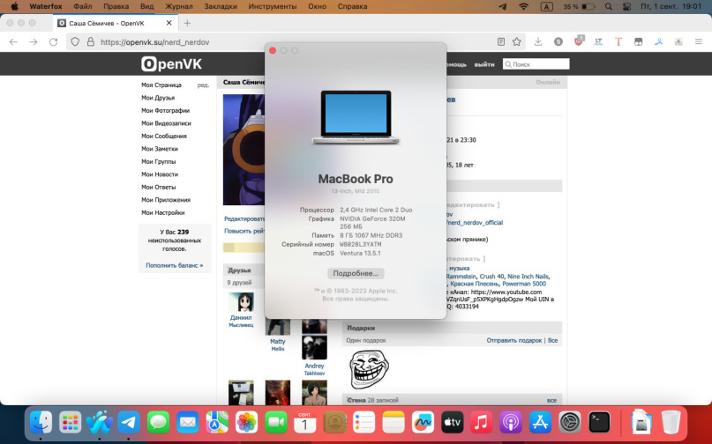Bookmark this page with star icon
This screenshot has width=712, height=444.
click(x=517, y=41)
